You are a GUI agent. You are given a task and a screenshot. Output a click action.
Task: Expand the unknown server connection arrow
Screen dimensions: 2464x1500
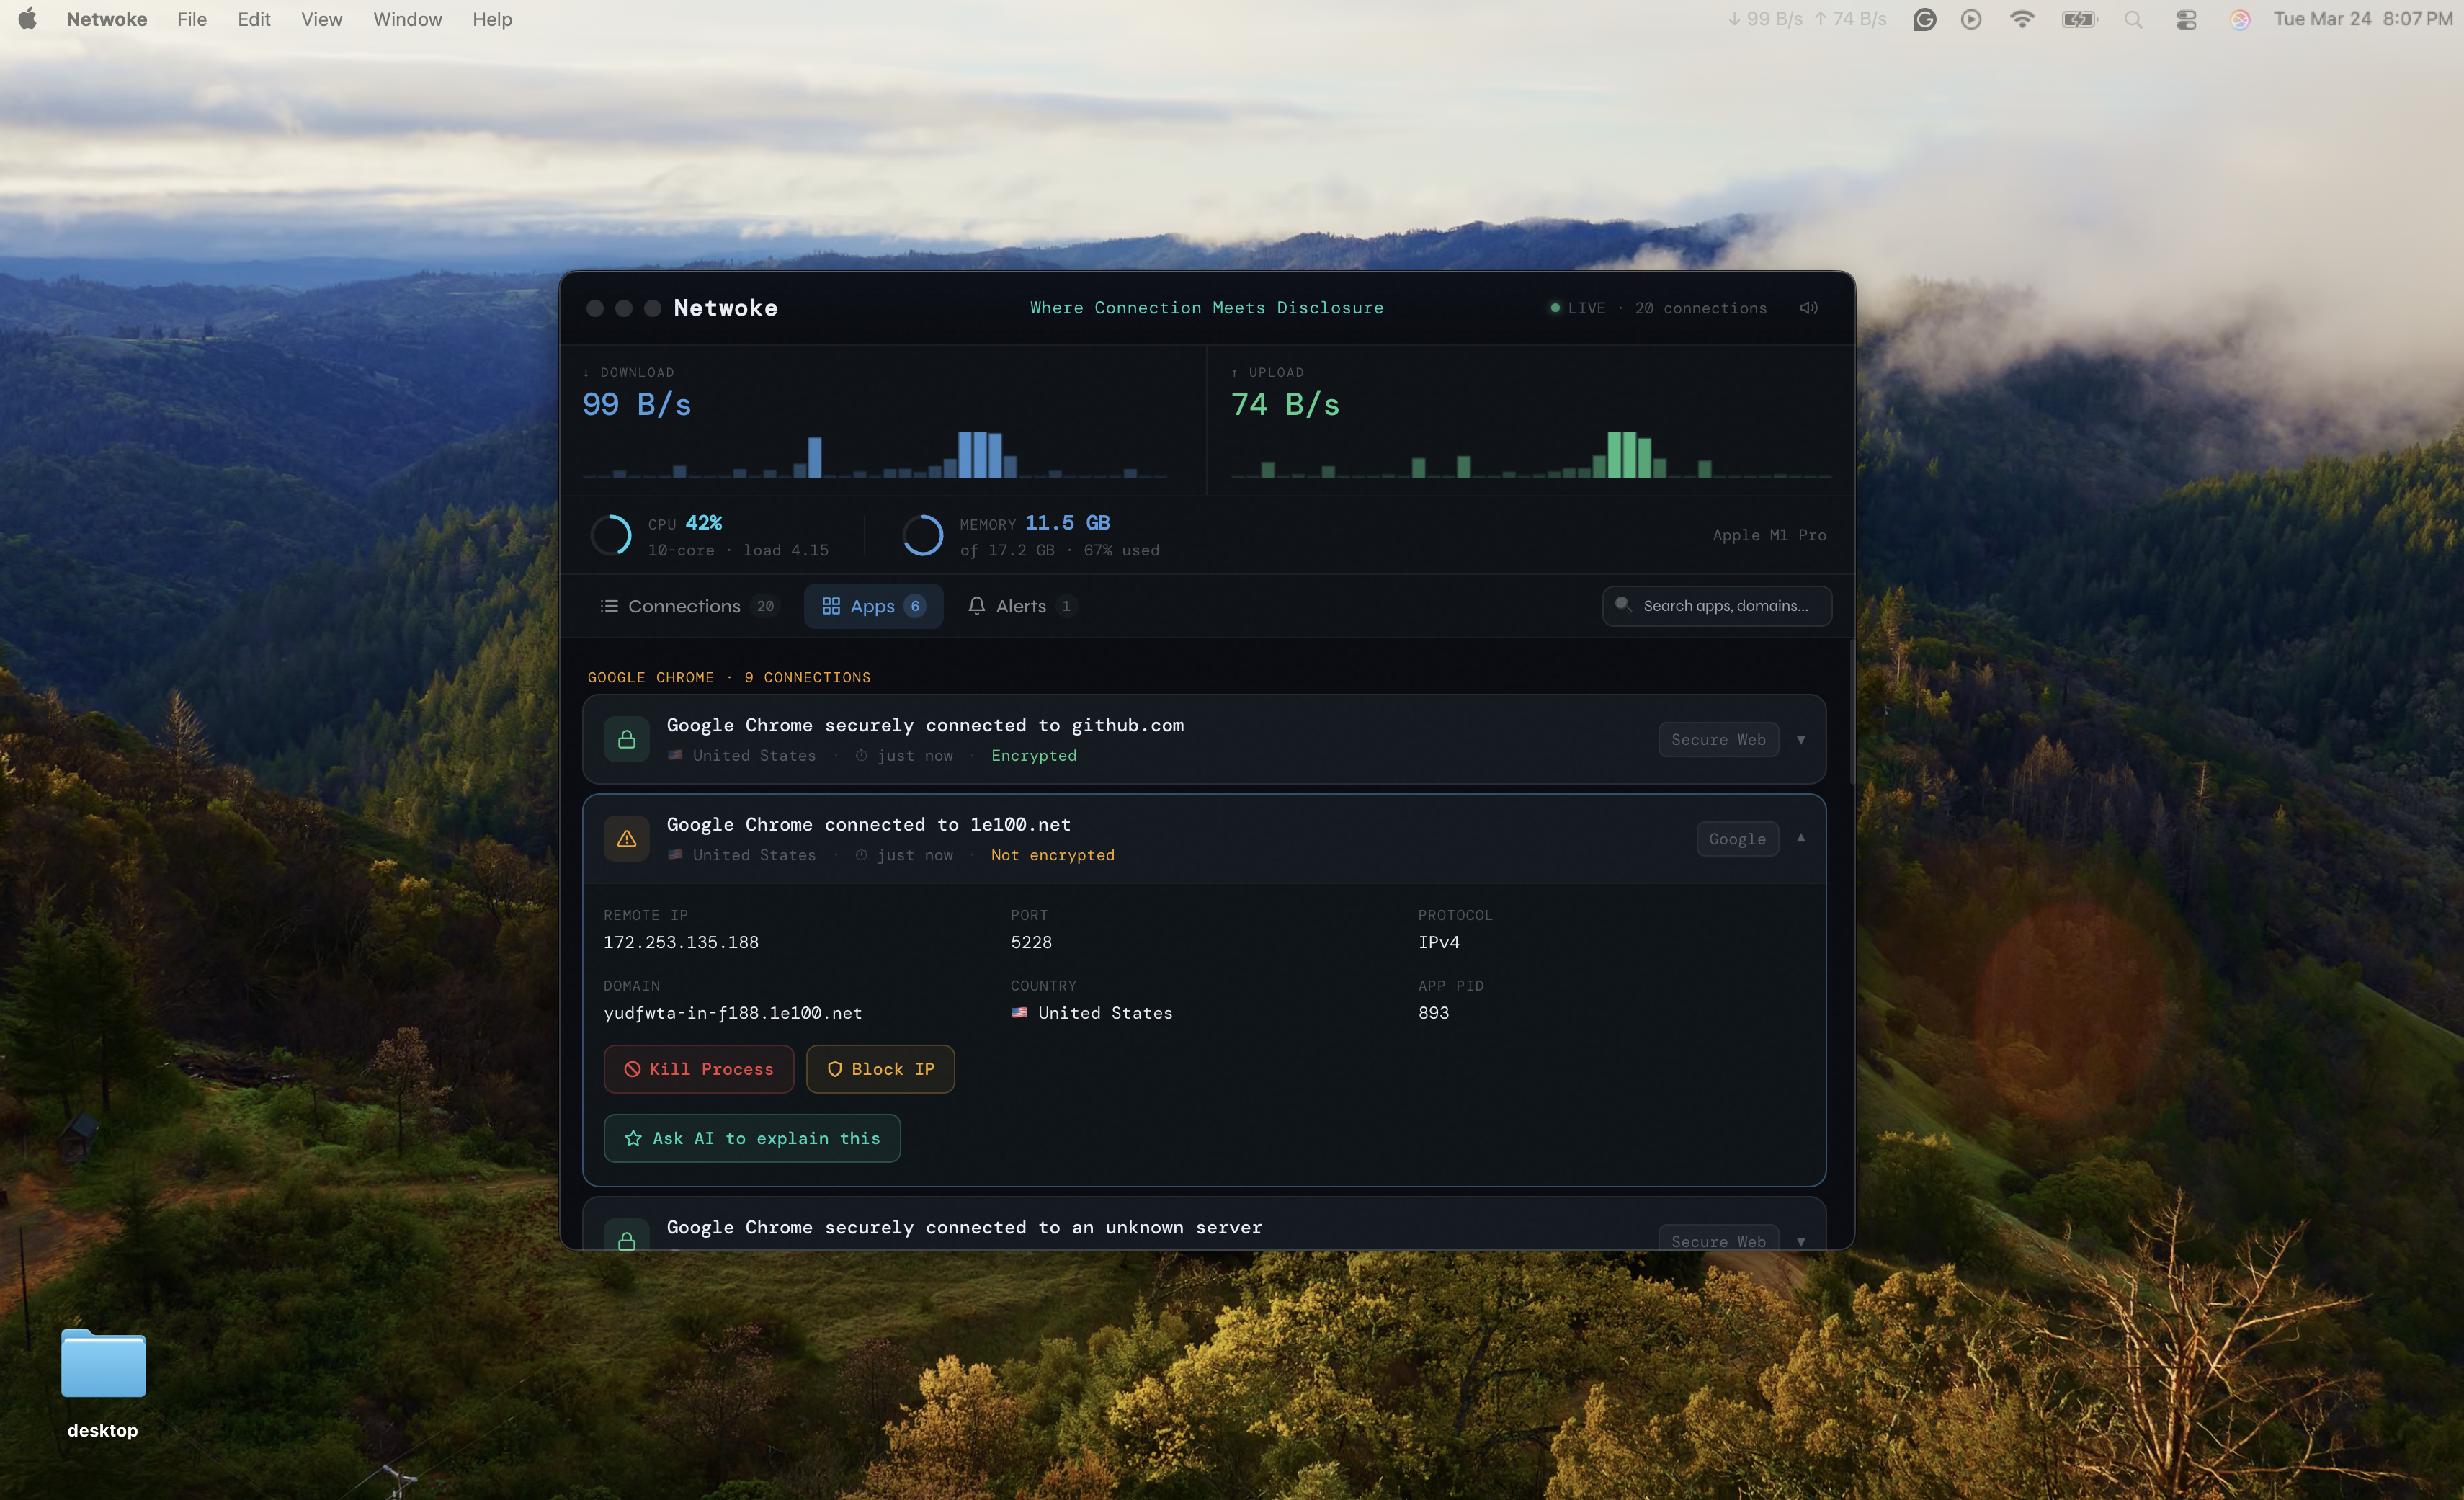(x=1801, y=1241)
